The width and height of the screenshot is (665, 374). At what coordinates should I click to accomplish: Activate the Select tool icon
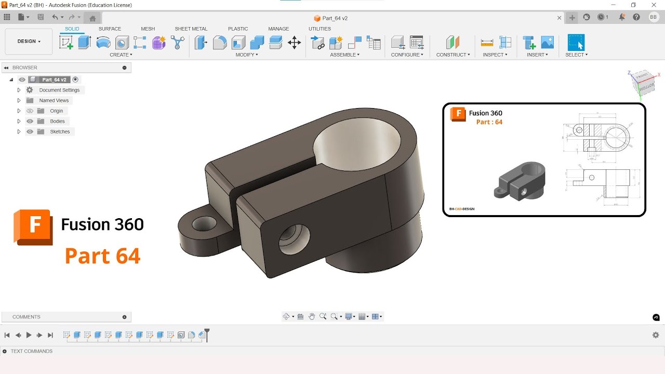(576, 42)
